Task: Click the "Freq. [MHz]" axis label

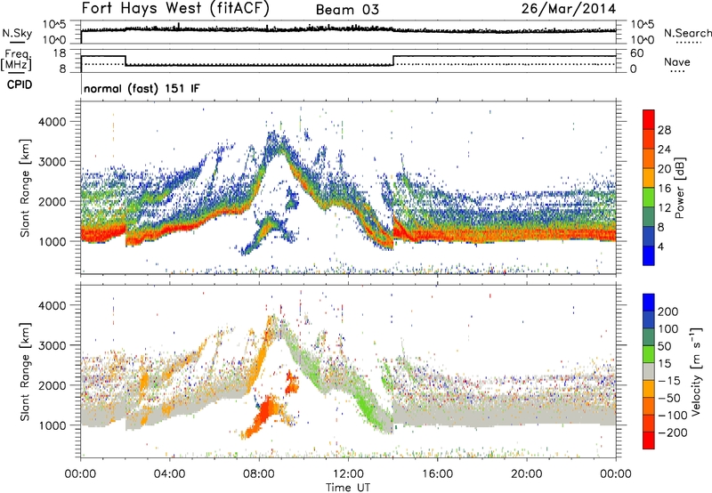Action: click(x=16, y=61)
